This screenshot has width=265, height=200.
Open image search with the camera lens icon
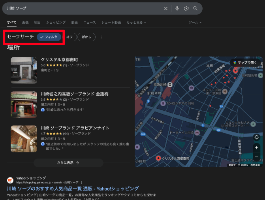pos(186,8)
